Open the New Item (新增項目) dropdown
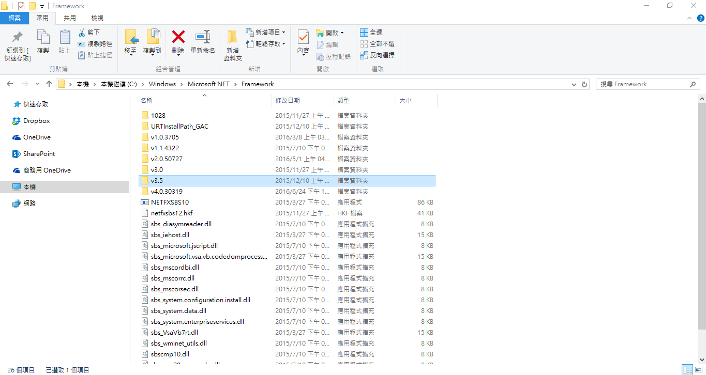The image size is (706, 375). coord(265,33)
